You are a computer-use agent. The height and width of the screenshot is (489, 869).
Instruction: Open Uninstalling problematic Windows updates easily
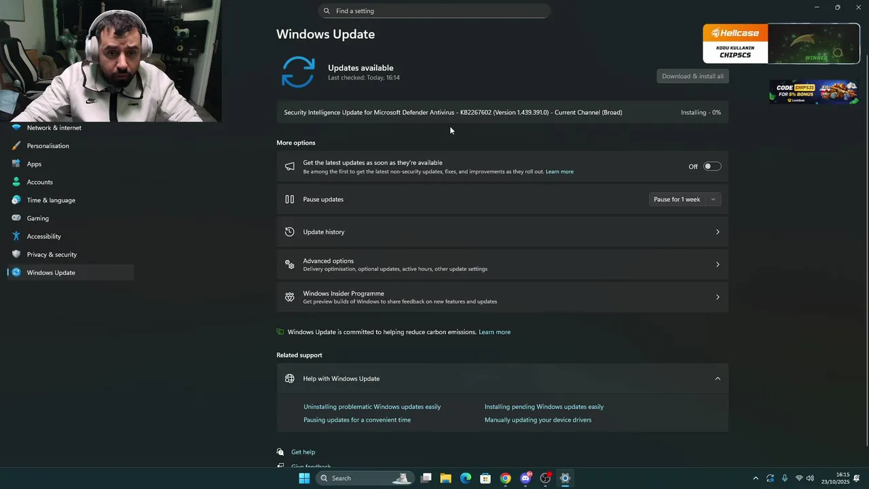click(372, 407)
